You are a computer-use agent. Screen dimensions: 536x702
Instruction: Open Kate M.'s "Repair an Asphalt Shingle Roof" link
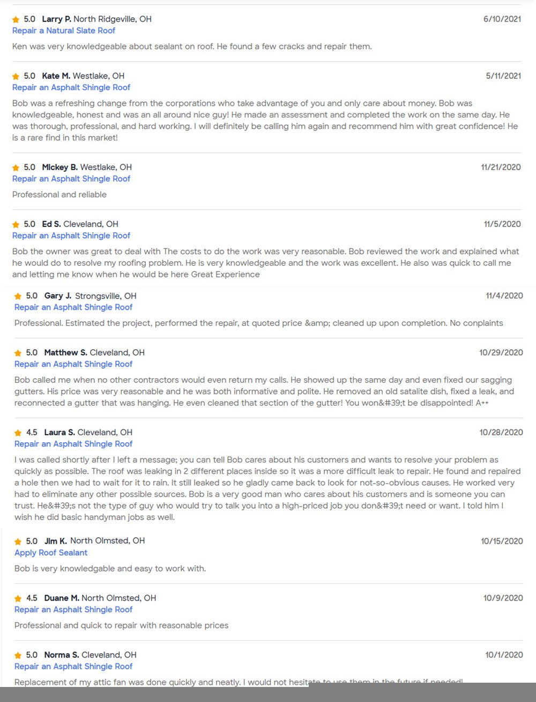pyautogui.click(x=71, y=87)
